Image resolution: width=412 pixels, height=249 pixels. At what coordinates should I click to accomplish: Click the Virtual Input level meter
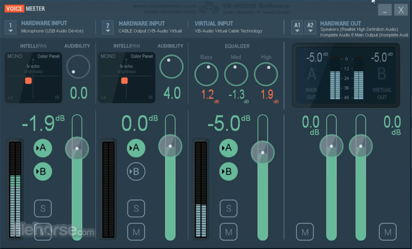point(201,189)
